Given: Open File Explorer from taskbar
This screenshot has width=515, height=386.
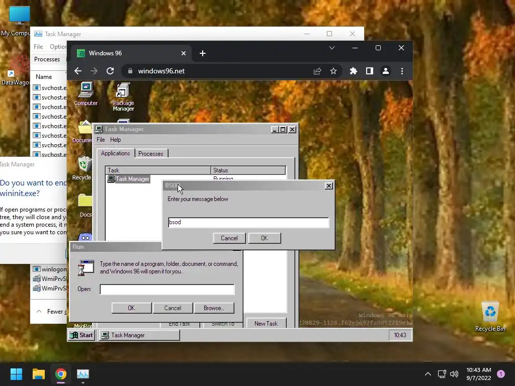Looking at the screenshot, I should 38,374.
